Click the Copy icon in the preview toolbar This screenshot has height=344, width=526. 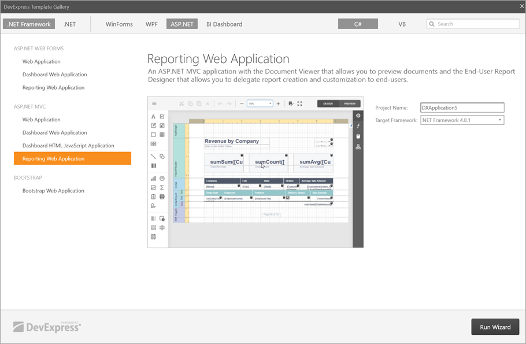pyautogui.click(x=190, y=103)
